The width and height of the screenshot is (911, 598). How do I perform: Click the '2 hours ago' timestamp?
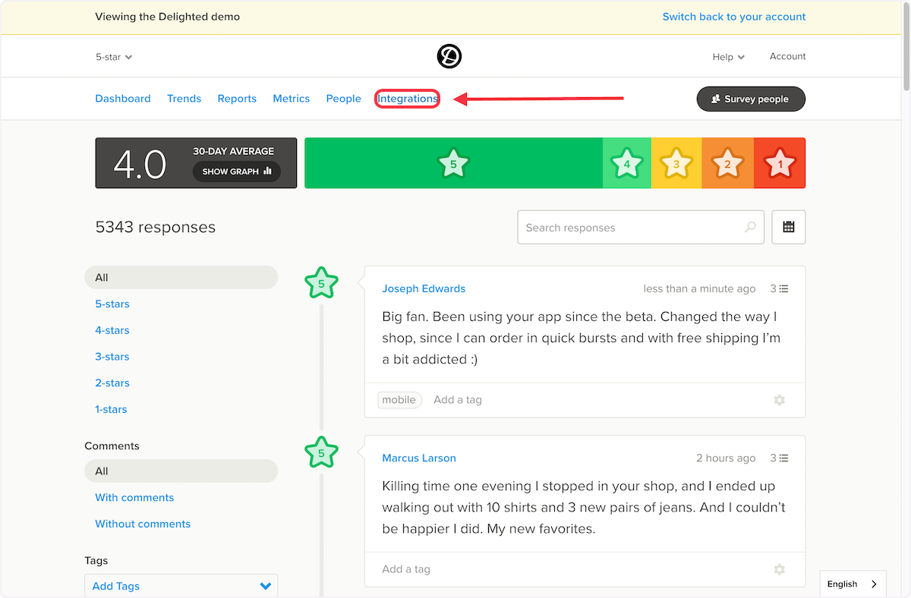[726, 458]
